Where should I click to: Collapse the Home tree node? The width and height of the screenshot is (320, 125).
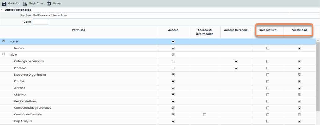(4, 41)
